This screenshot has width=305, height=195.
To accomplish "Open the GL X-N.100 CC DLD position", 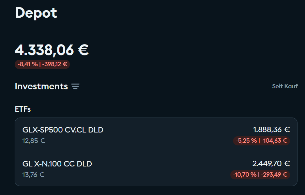I will tap(57, 164).
